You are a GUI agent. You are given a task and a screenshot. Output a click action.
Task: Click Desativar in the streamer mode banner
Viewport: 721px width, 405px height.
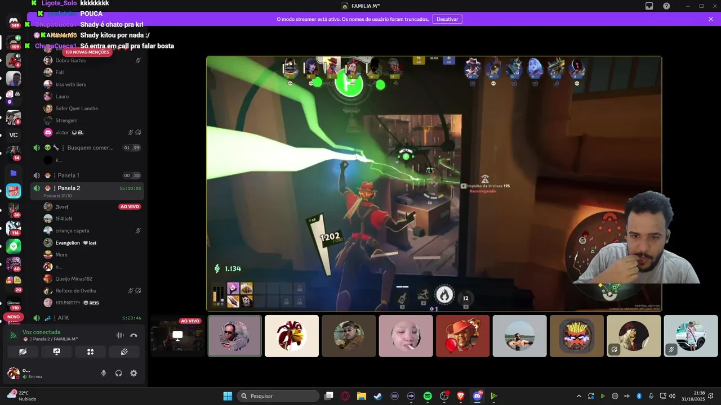[x=447, y=19]
